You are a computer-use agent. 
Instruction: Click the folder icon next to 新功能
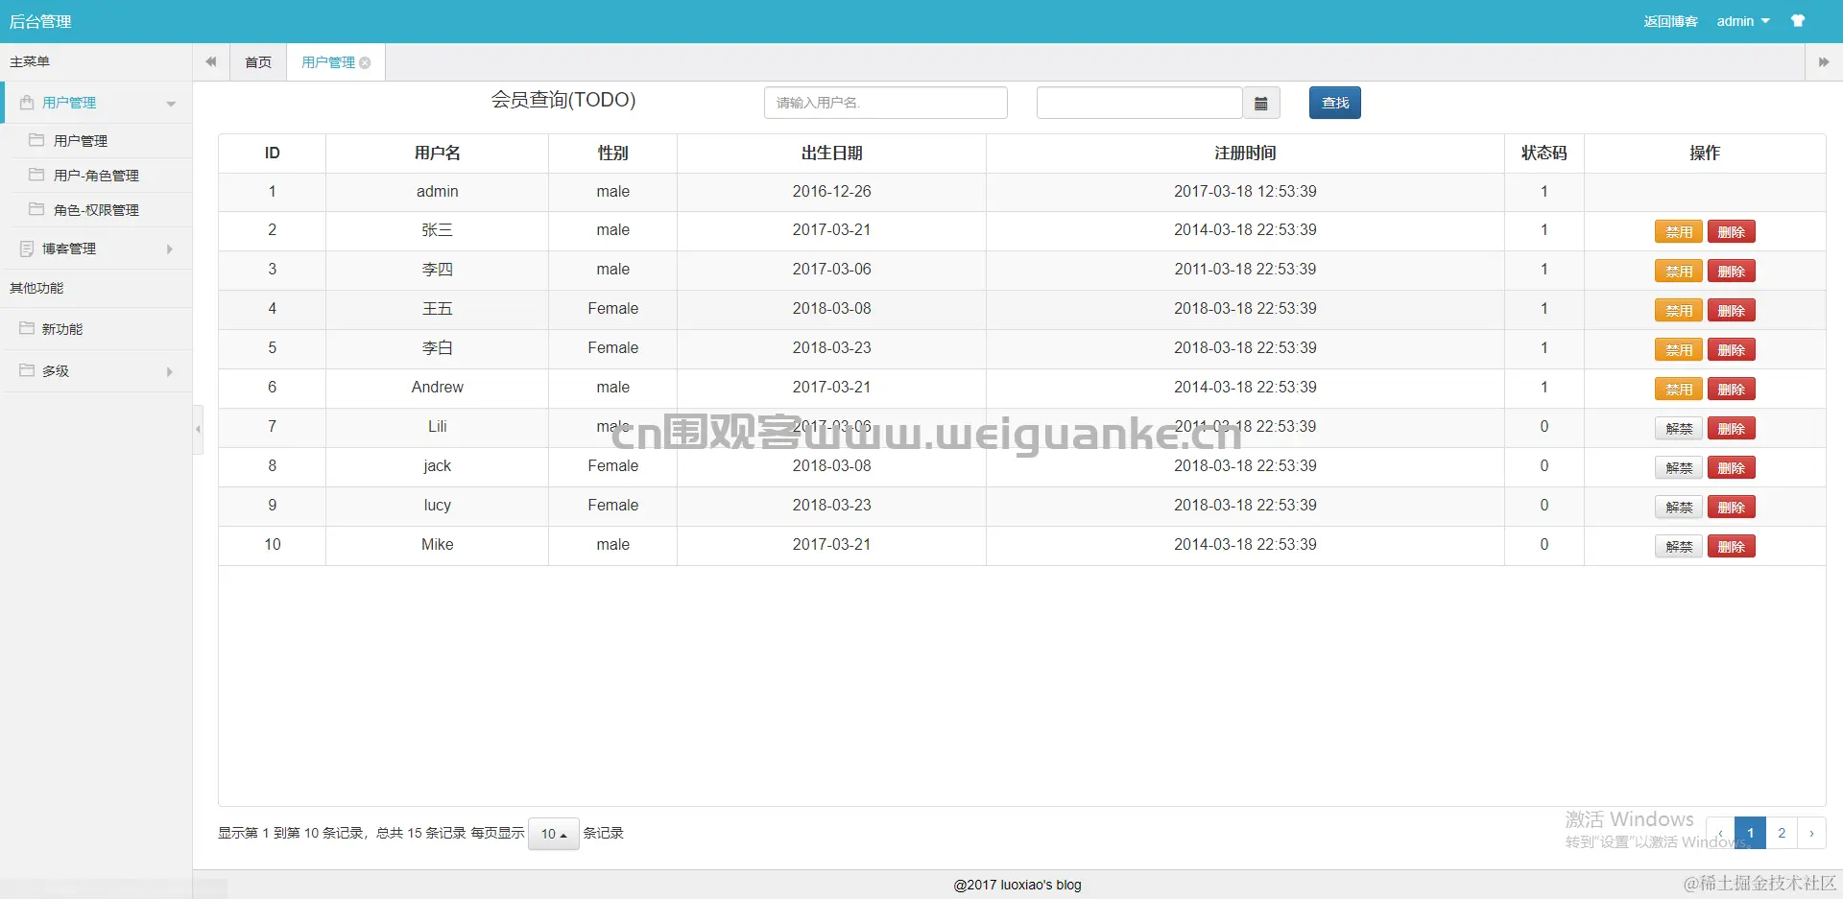[27, 329]
